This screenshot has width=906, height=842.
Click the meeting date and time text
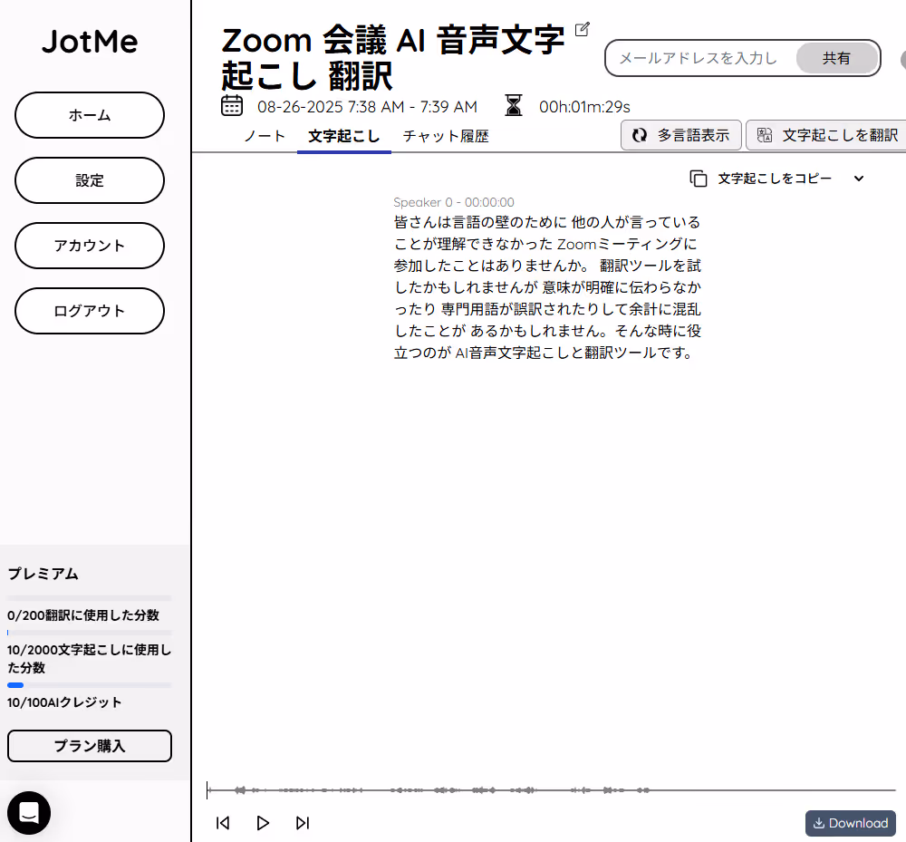[368, 107]
